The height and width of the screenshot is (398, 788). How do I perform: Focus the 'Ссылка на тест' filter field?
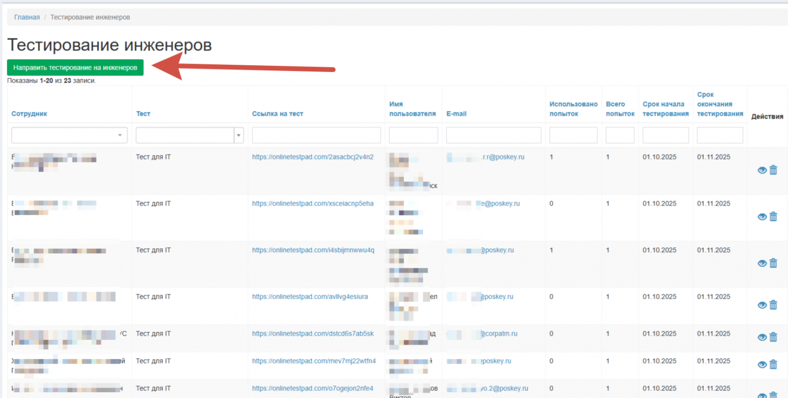tap(316, 135)
